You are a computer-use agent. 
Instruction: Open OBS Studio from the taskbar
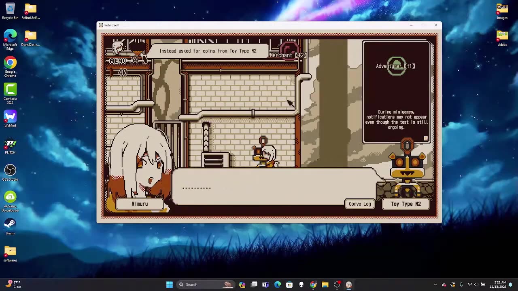point(337,285)
